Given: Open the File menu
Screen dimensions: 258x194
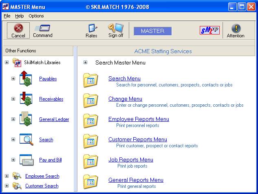Looking at the screenshot, I should pos(7,16).
